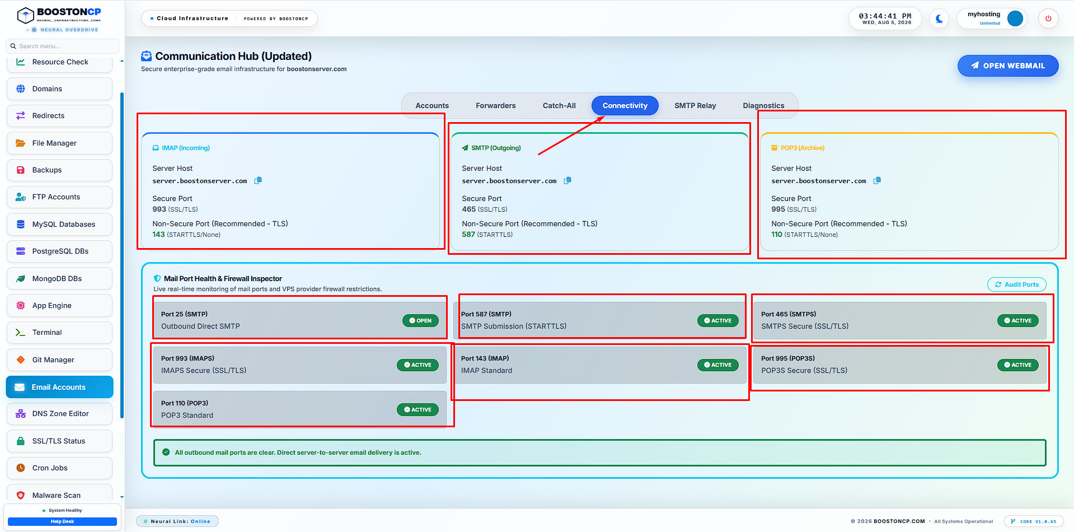Open Backups in the sidebar
Image resolution: width=1074 pixels, height=532 pixels.
[x=59, y=170]
